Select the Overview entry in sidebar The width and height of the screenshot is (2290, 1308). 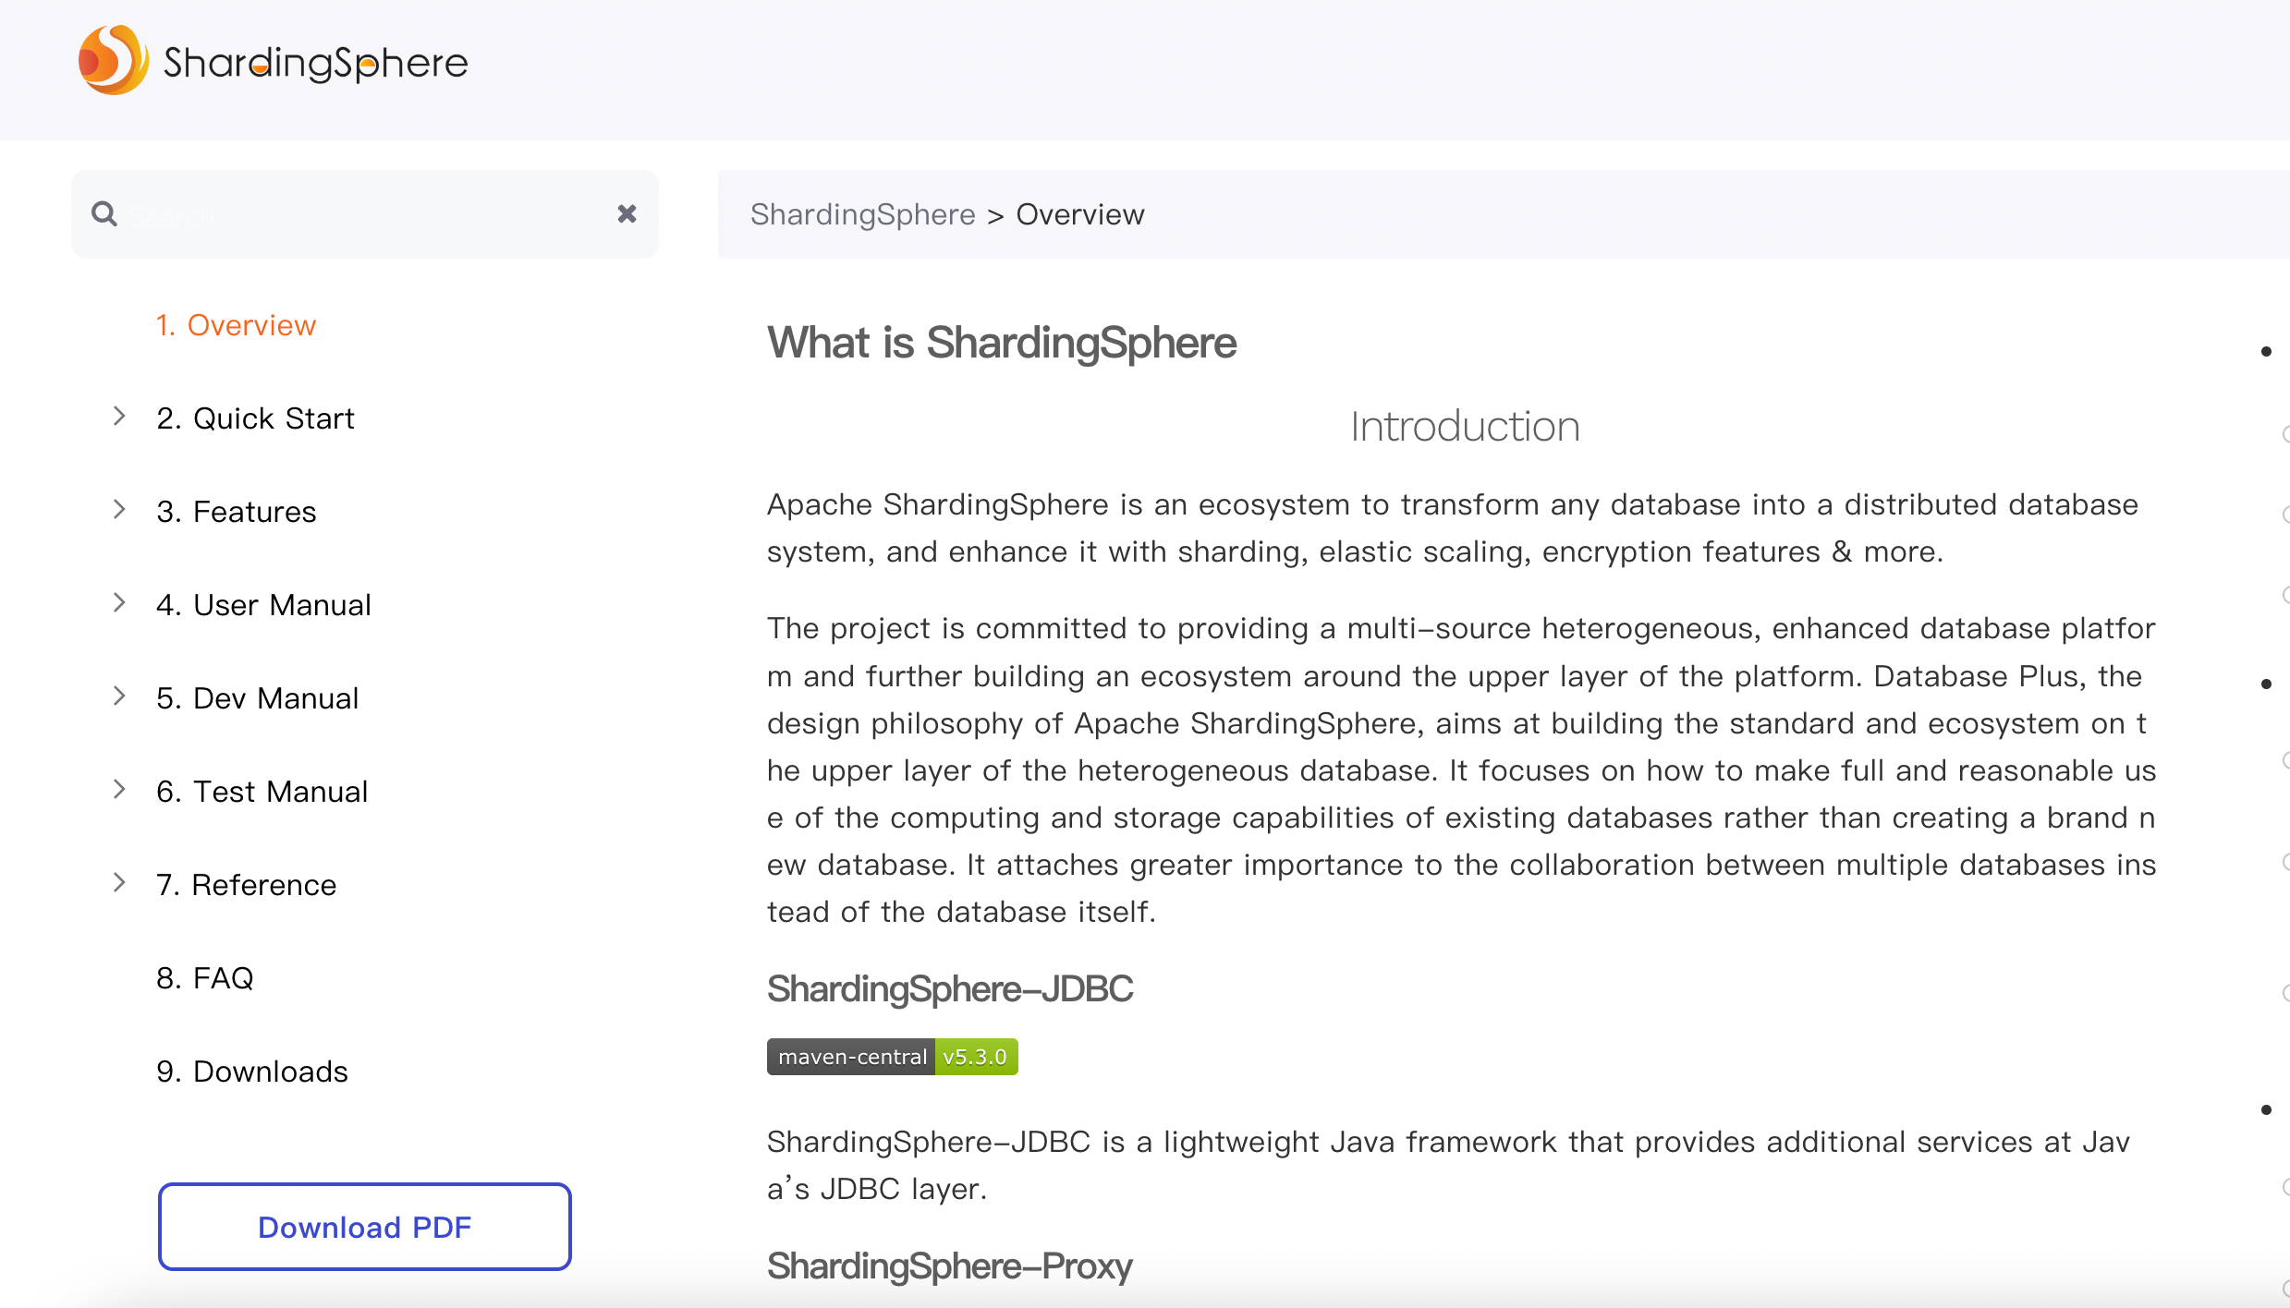coord(236,325)
